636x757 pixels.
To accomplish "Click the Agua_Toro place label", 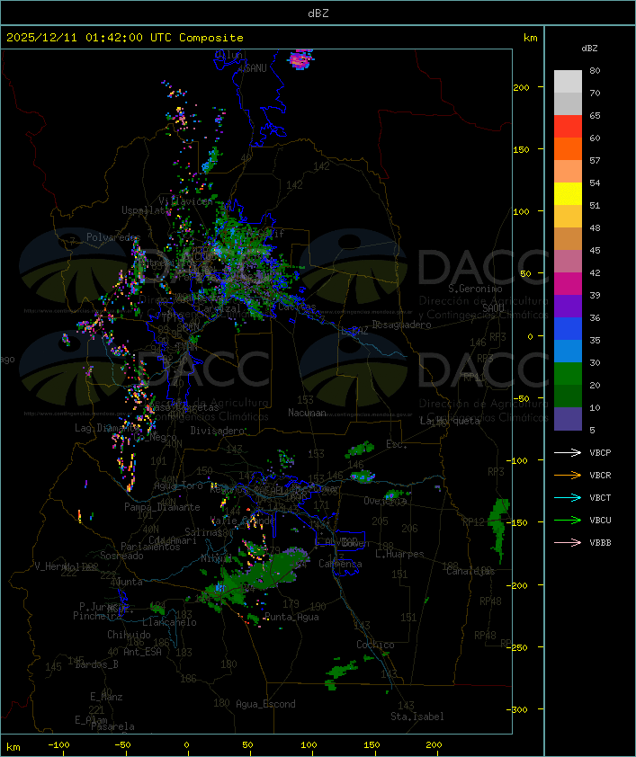I will (178, 486).
